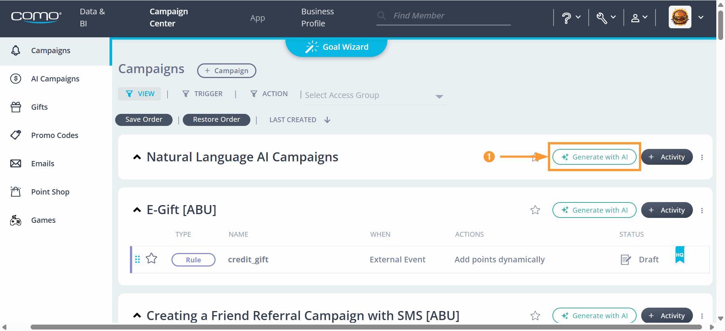The width and height of the screenshot is (725, 331).
Task: Open the user account menu
Action: tap(639, 17)
